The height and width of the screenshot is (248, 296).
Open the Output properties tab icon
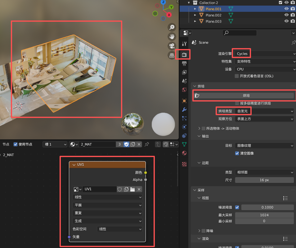point(184,64)
